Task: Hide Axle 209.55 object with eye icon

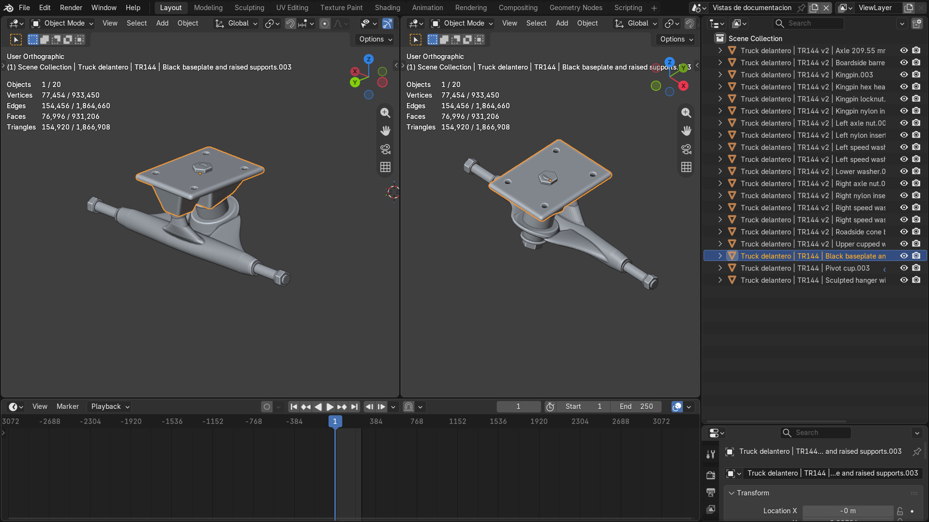Action: point(904,50)
